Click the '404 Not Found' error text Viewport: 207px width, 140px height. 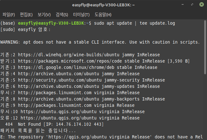(x=23, y=124)
